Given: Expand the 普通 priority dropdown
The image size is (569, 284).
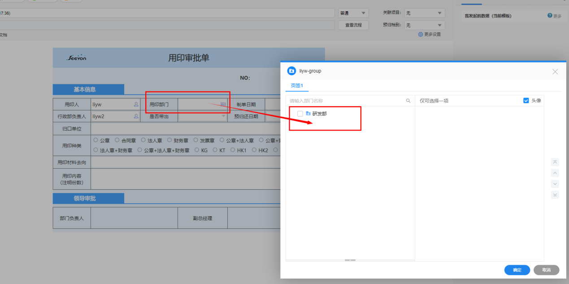Looking at the screenshot, I should click(353, 13).
